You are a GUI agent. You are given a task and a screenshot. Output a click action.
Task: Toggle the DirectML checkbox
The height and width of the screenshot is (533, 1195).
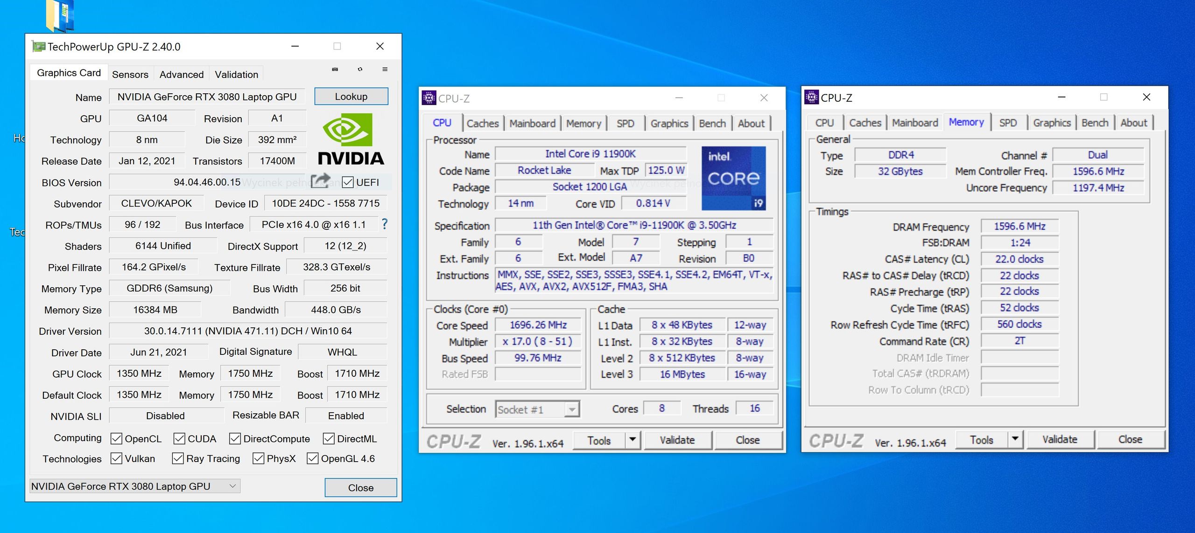tap(329, 439)
